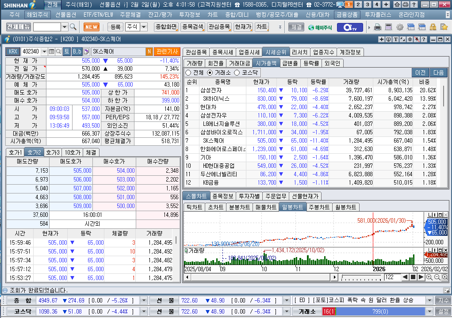Click the 토 icon beside stock code
452x318 pixels.
pyautogui.click(x=67, y=52)
